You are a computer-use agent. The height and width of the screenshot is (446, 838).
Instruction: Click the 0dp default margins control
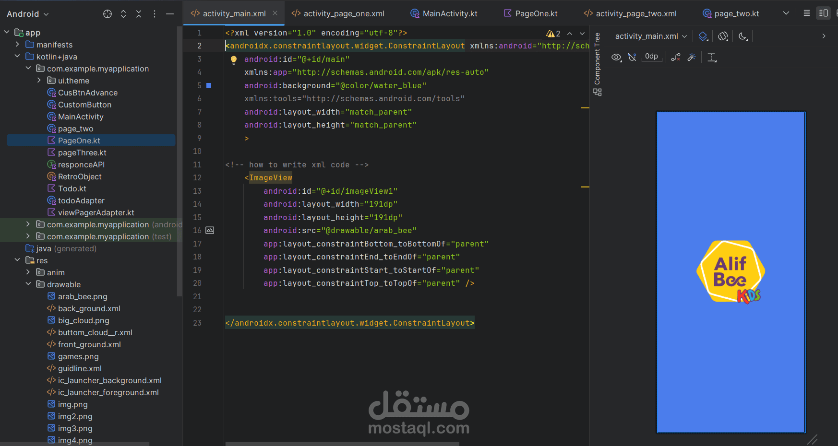click(x=652, y=57)
